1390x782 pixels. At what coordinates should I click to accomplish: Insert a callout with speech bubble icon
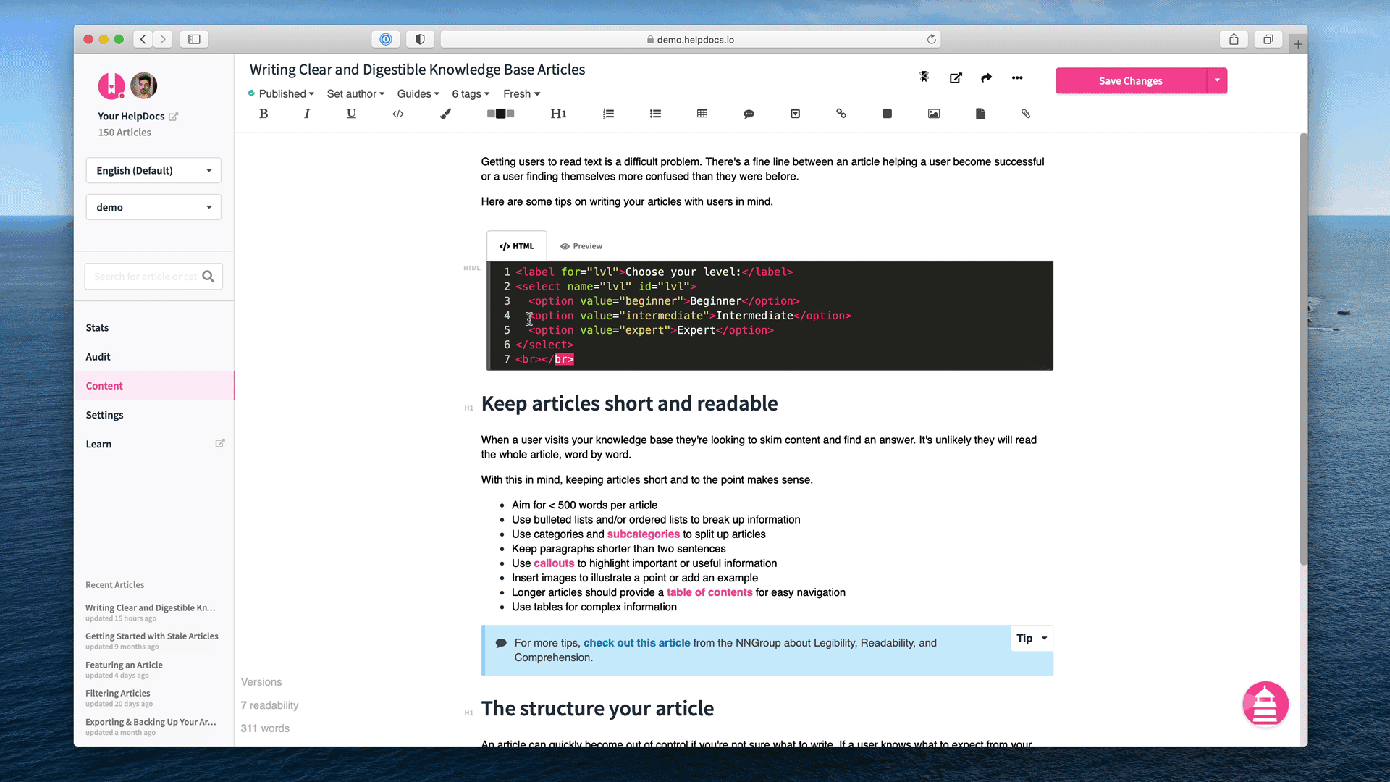(749, 114)
